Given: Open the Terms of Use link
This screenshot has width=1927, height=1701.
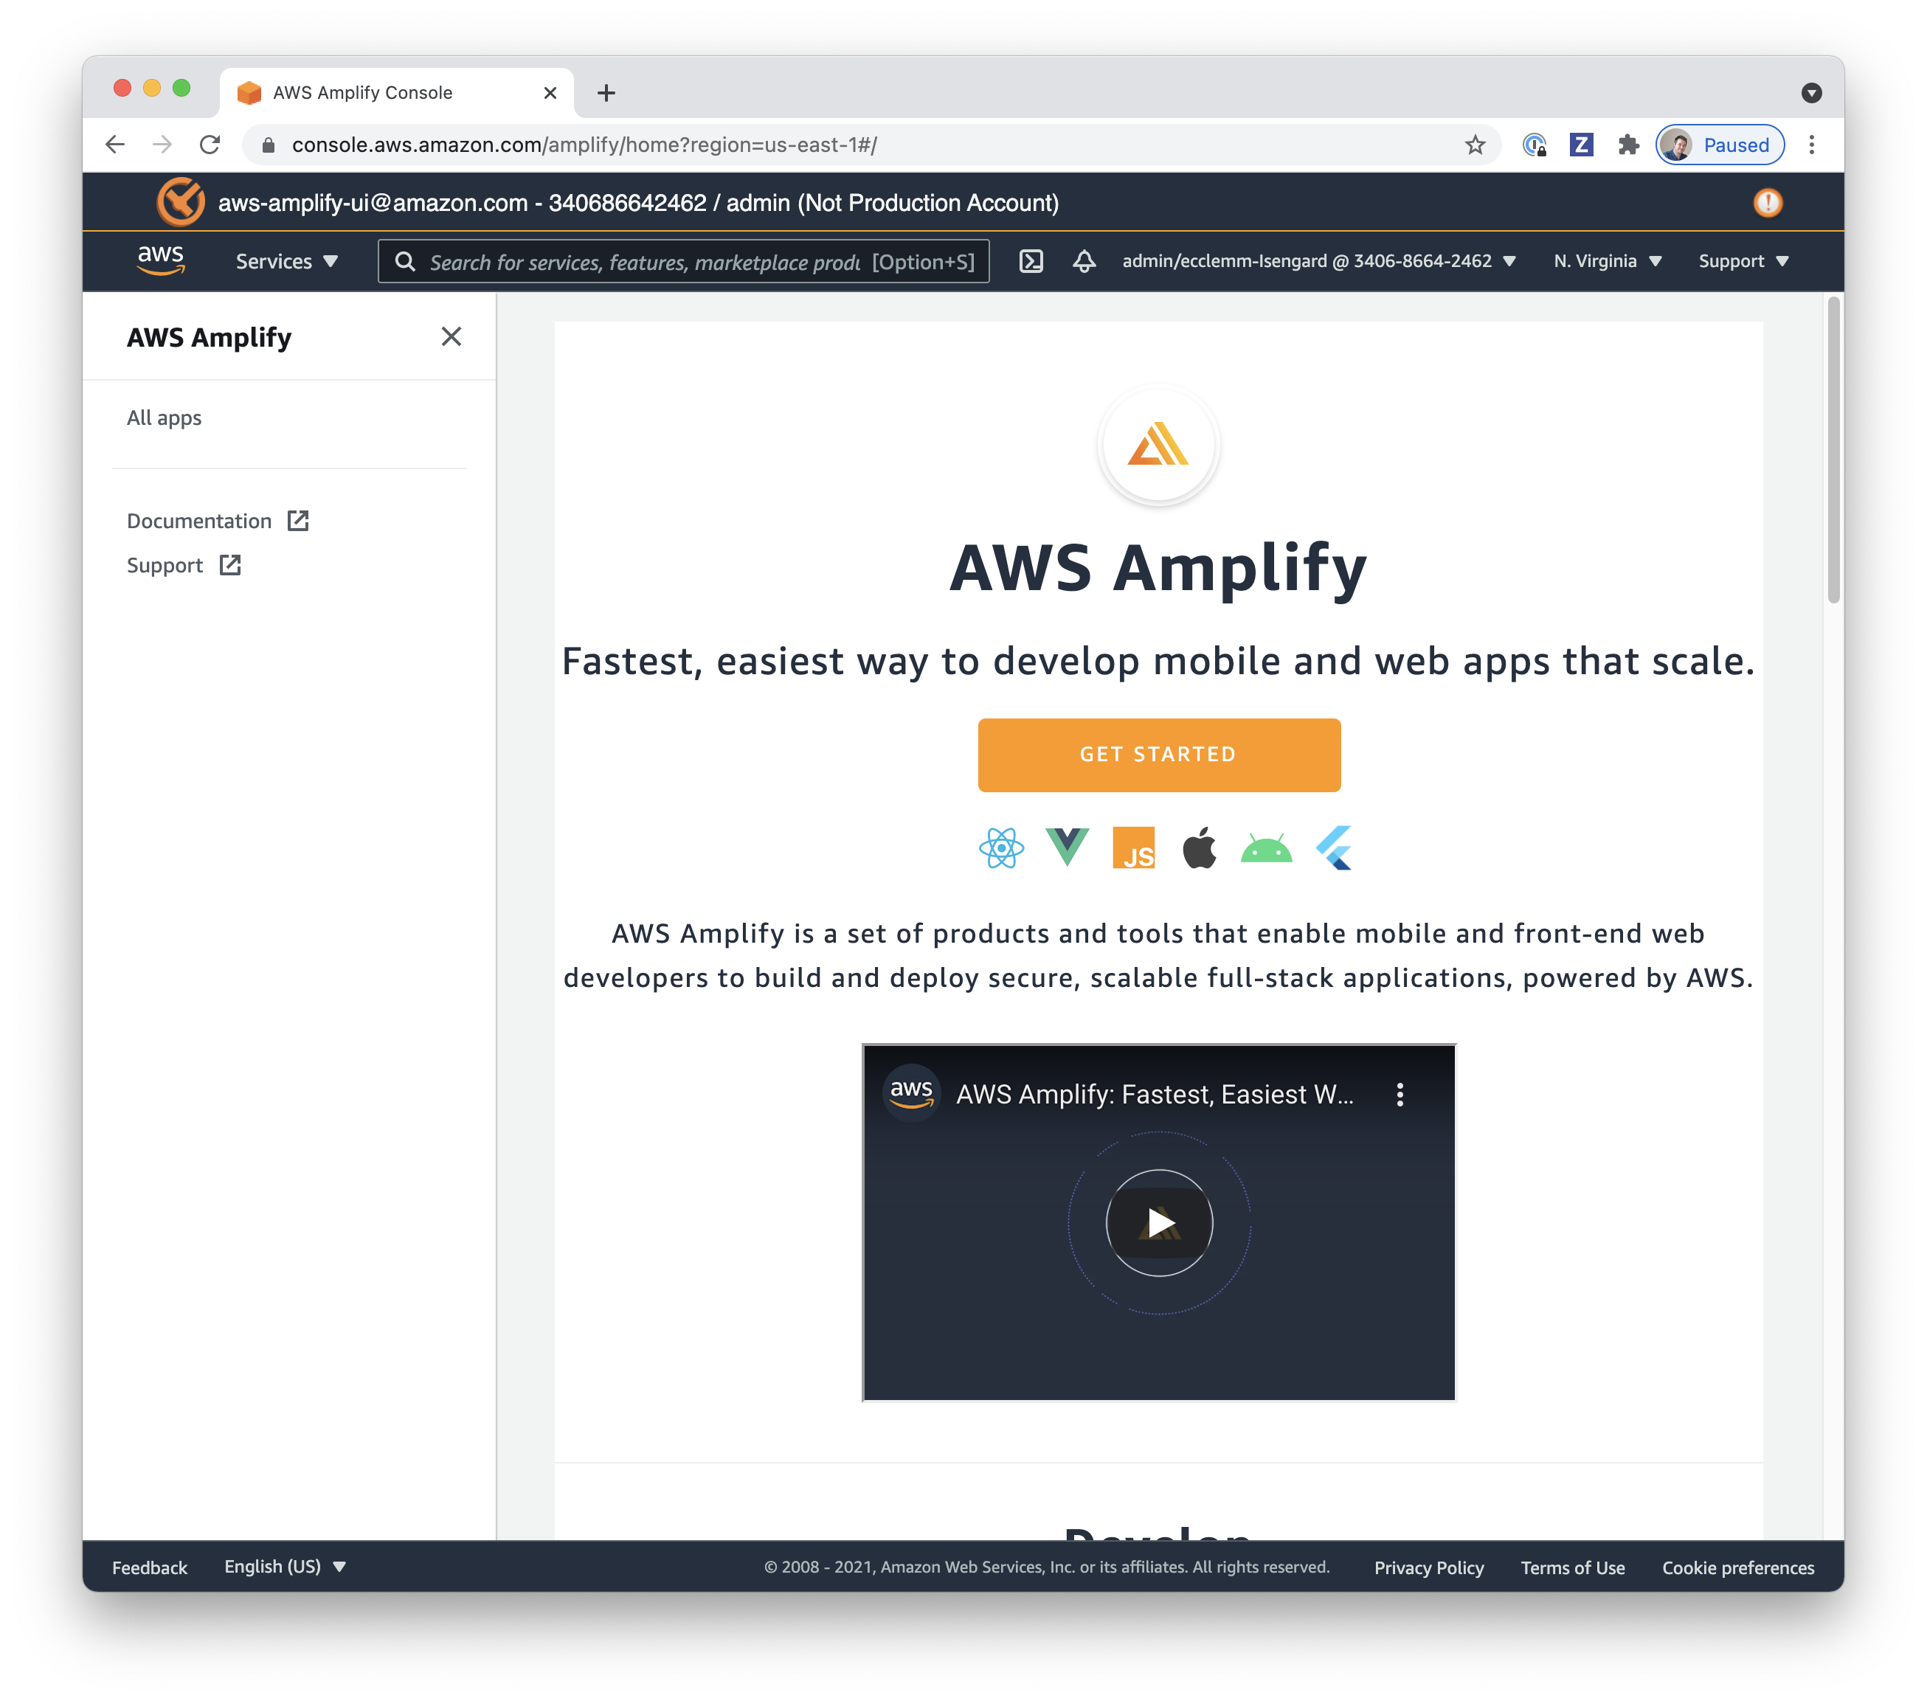Looking at the screenshot, I should (1573, 1567).
